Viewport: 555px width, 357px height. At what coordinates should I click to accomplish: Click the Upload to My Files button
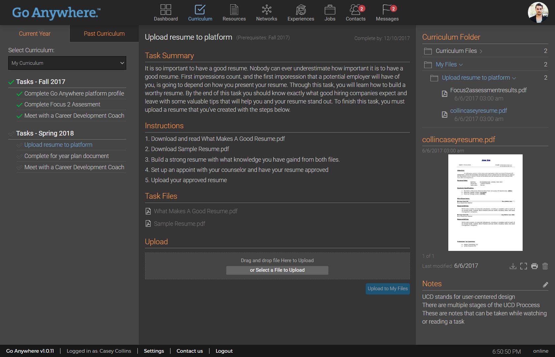[388, 289]
